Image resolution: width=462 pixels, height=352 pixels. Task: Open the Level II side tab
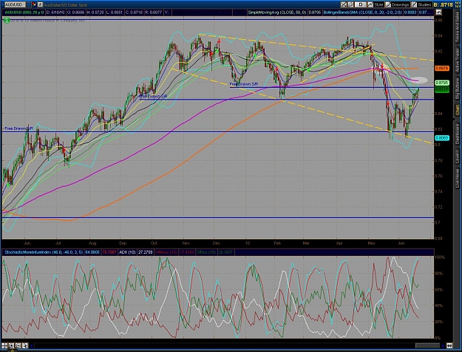[x=458, y=156]
